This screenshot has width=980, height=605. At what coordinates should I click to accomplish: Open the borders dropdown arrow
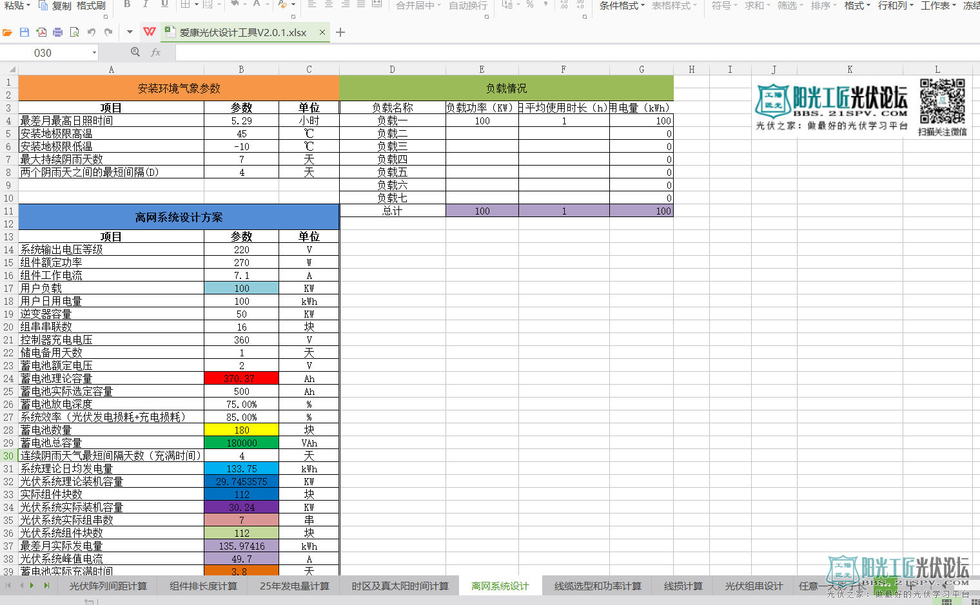196,5
